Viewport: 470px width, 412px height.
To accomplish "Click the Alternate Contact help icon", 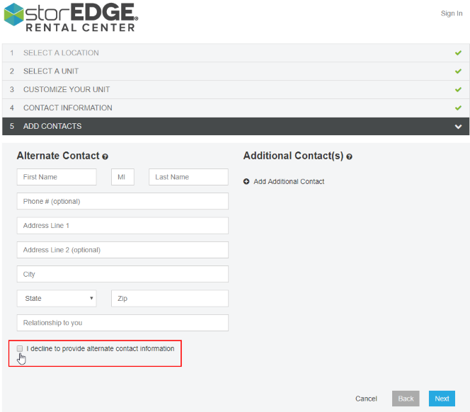I will [x=105, y=156].
